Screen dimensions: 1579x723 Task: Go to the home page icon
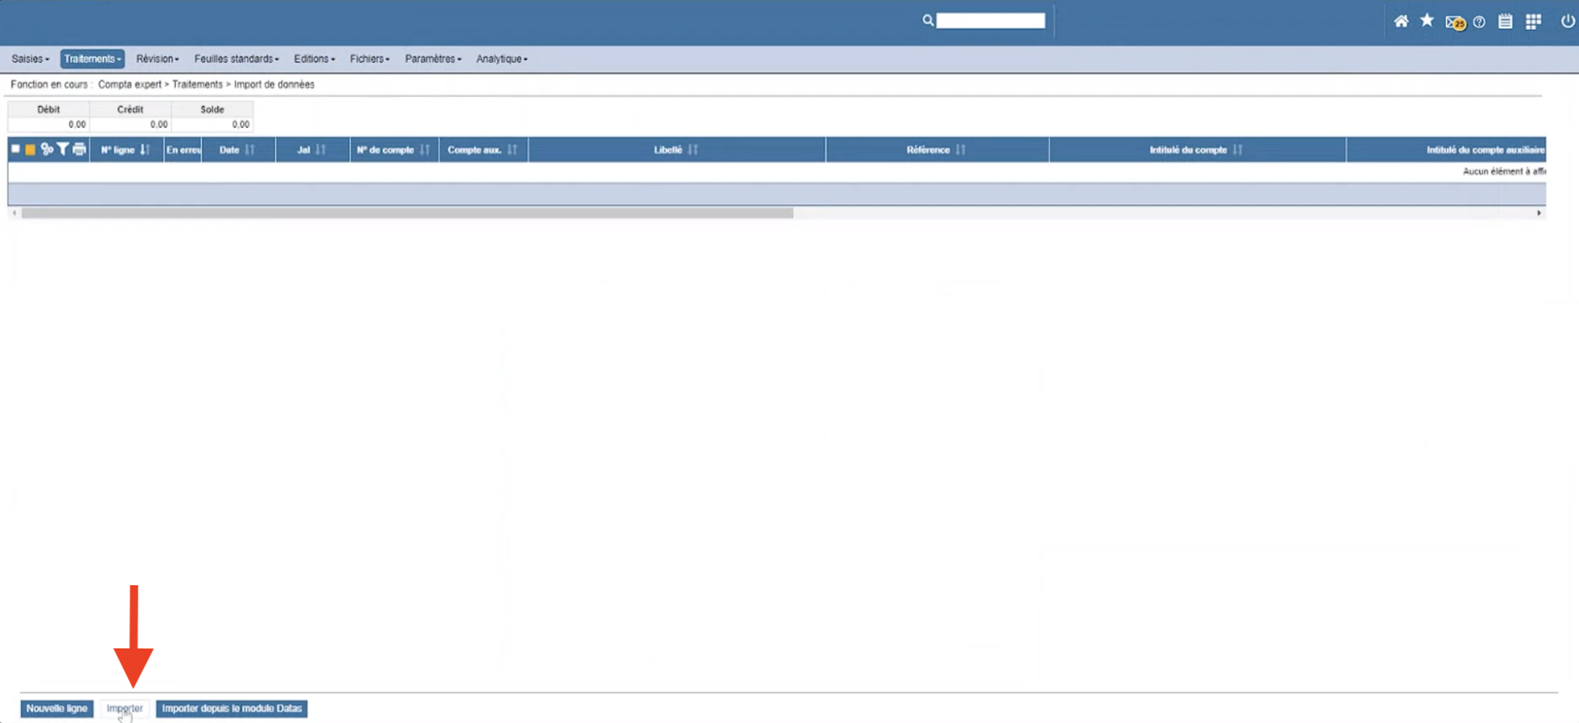pos(1401,22)
